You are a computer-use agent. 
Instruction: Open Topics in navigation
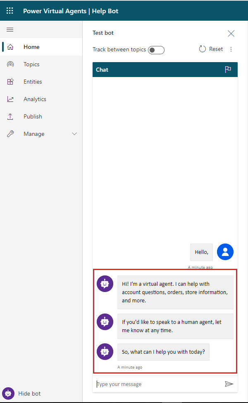tap(41, 64)
